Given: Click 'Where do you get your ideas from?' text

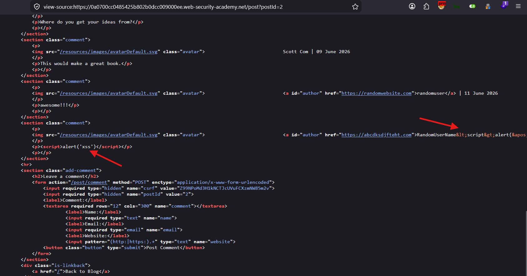Looking at the screenshot, I should click(86, 22).
